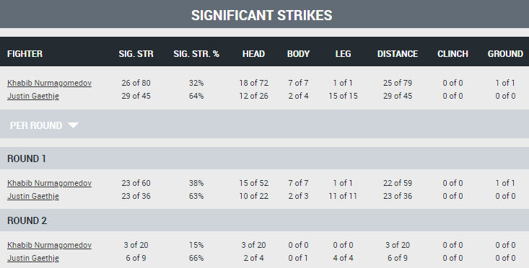The image size is (529, 268).
Task: Click the PER ROUND section label
Action: (x=36, y=125)
